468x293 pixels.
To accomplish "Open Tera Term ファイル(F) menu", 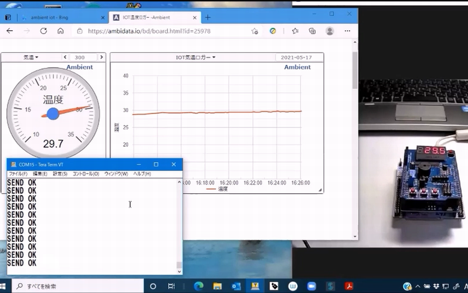I will click(x=18, y=174).
